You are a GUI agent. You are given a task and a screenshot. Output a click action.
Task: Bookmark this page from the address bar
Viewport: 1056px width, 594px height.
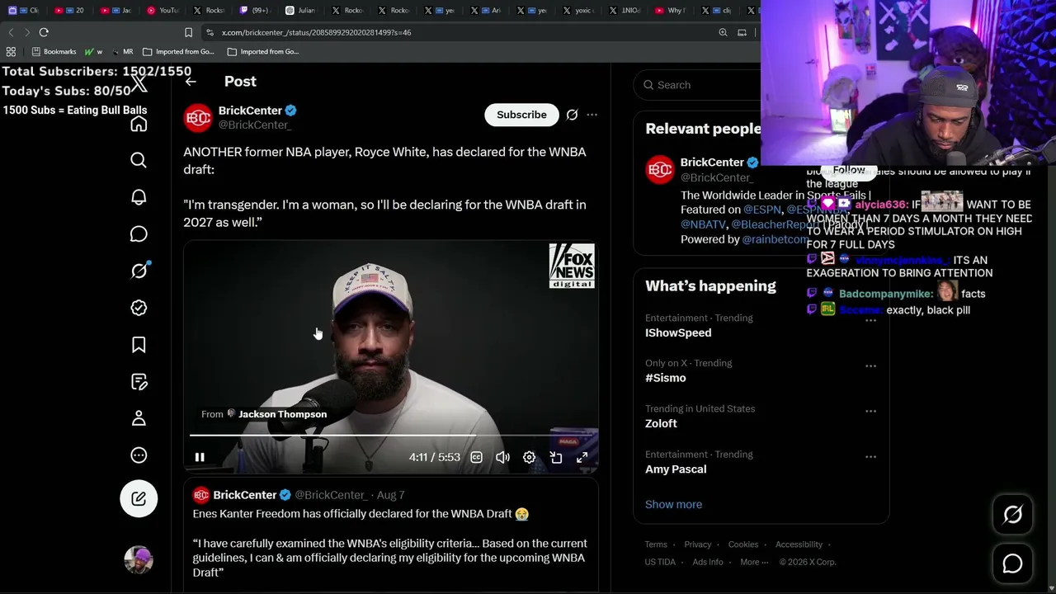(x=188, y=32)
